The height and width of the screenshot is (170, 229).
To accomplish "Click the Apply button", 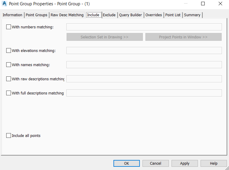I will 185,163.
